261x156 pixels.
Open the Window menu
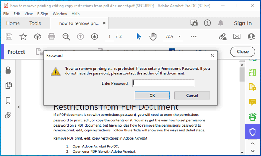click(60, 14)
